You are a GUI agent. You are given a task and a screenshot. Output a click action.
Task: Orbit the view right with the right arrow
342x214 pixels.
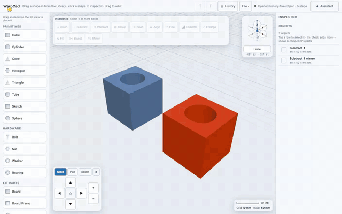pyautogui.click(x=81, y=193)
